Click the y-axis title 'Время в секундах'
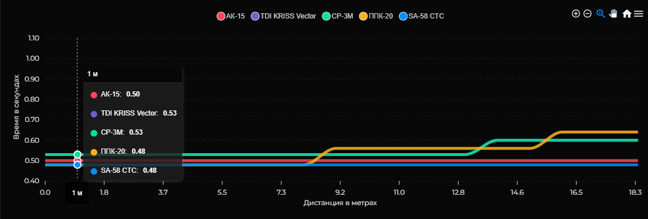The height and width of the screenshot is (219, 648). tap(16, 107)
